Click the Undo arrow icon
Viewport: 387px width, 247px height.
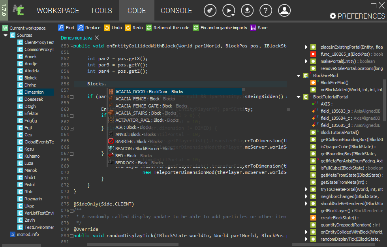(107, 28)
